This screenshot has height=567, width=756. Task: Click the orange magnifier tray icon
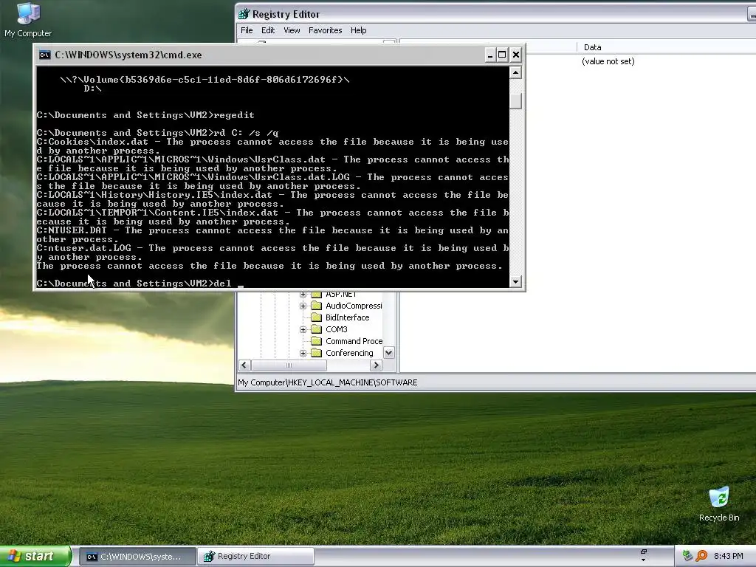701,556
